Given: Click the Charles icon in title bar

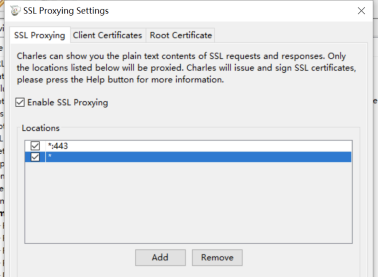Looking at the screenshot, I should pos(15,11).
